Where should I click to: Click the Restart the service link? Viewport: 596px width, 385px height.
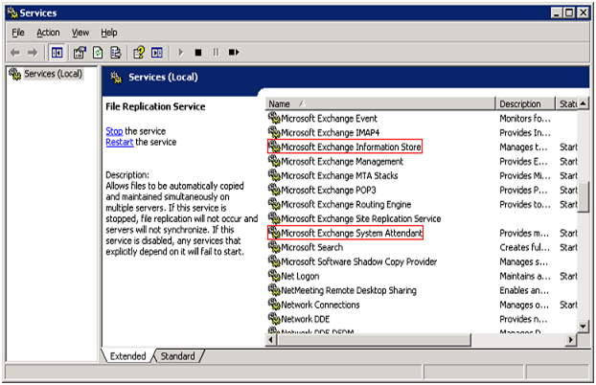click(120, 142)
